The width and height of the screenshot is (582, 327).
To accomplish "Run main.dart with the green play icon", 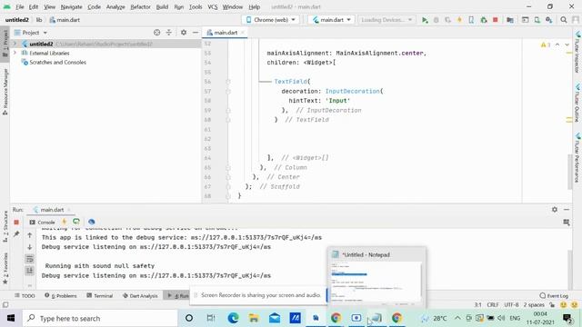I will click(425, 20).
